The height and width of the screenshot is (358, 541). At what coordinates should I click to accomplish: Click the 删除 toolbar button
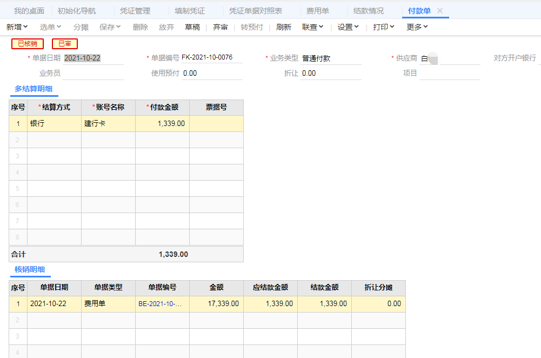coord(141,27)
